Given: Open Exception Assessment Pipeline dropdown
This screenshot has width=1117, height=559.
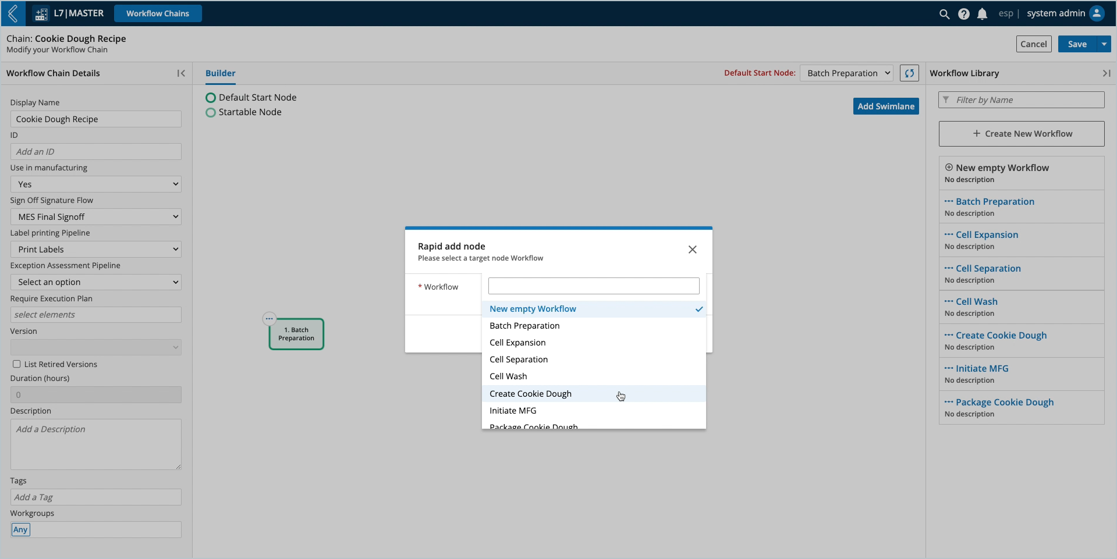Looking at the screenshot, I should pos(95,282).
